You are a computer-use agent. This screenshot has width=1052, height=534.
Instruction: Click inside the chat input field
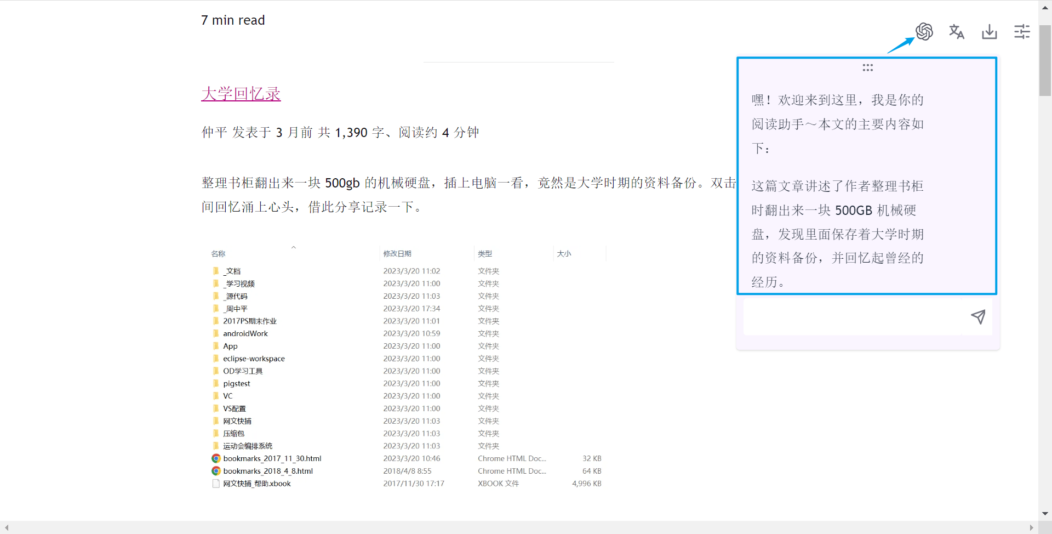pos(849,317)
